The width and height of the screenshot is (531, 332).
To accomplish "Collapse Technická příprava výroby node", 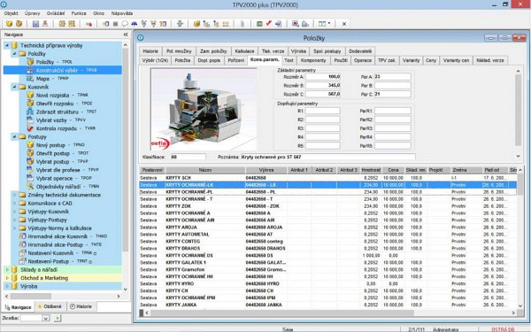I will (x=7, y=45).
